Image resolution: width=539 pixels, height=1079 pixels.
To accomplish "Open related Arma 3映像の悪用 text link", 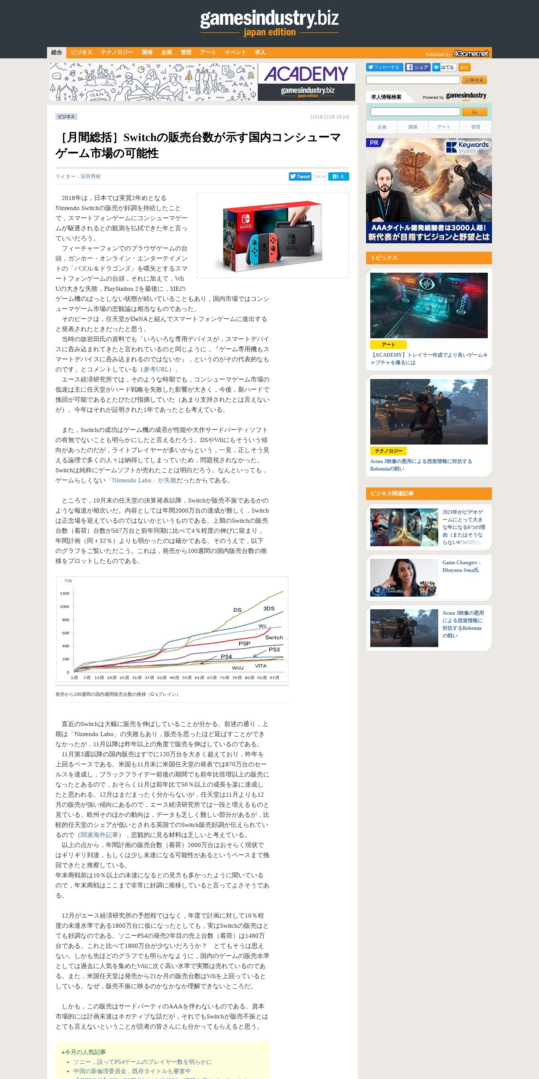I will [x=463, y=624].
